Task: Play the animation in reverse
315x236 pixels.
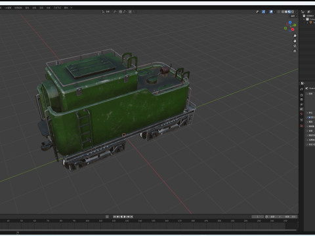Action: (121, 216)
